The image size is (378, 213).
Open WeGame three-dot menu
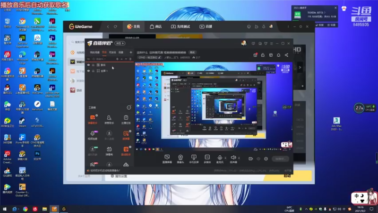(288, 27)
